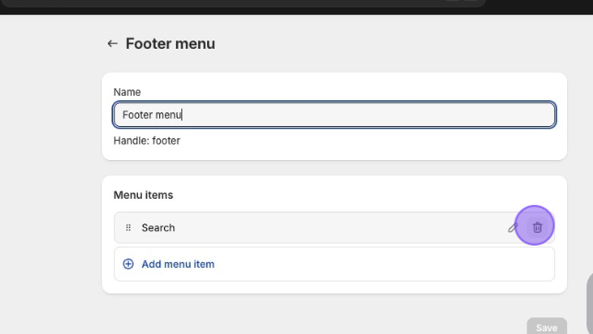The image size is (593, 334).
Task: Click the Add menu item link text
Action: 178,264
